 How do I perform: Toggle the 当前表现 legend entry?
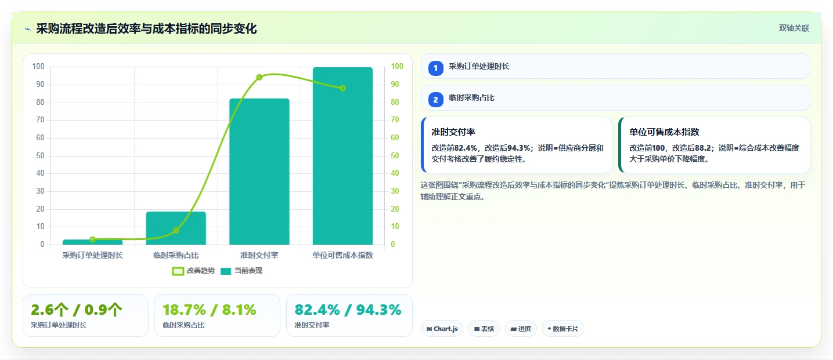(241, 271)
